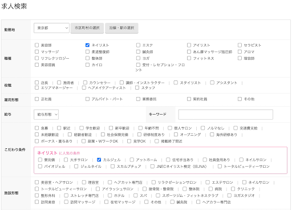Check the リラクゼーションサロン facility checkbox

[x=153, y=182]
